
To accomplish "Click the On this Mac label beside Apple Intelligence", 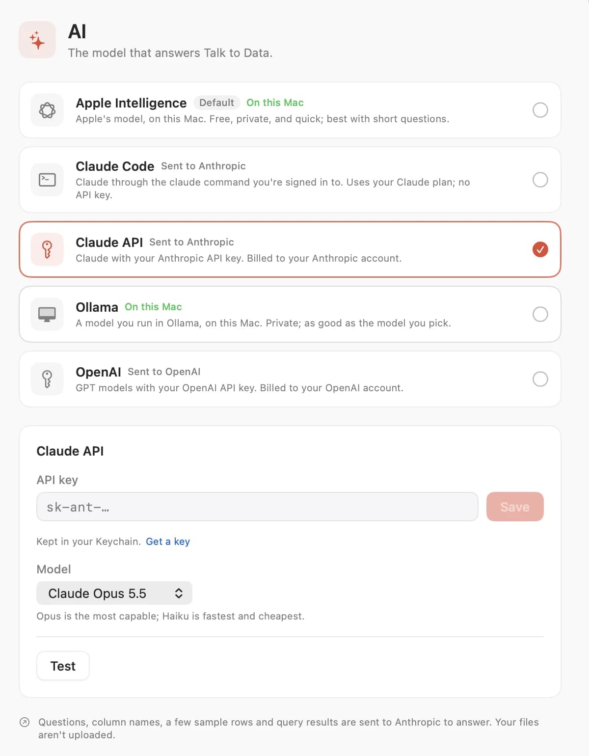I will pos(275,103).
